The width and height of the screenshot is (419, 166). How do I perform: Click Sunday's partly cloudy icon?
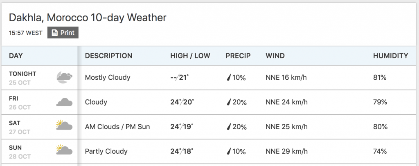(64, 150)
